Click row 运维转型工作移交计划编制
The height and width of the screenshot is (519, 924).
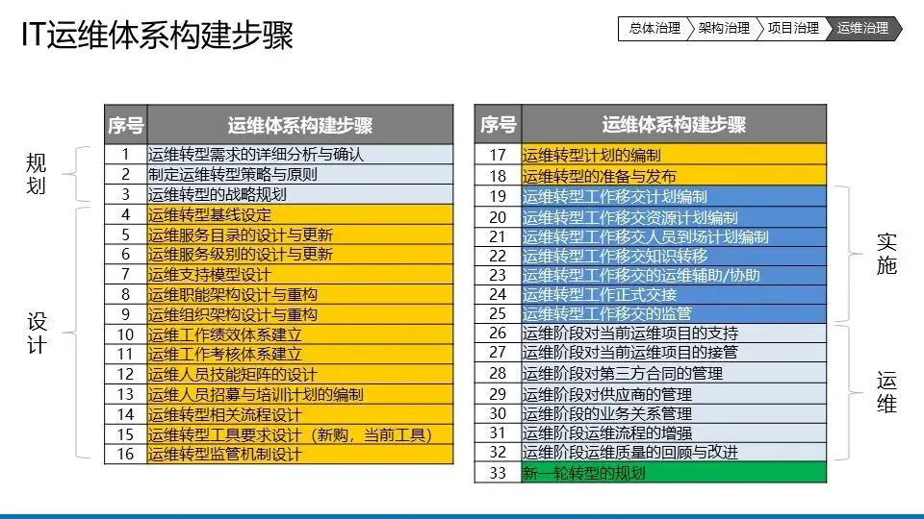click(651, 196)
